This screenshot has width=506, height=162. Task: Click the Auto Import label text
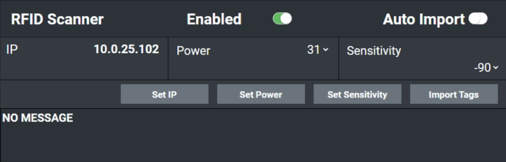(424, 20)
